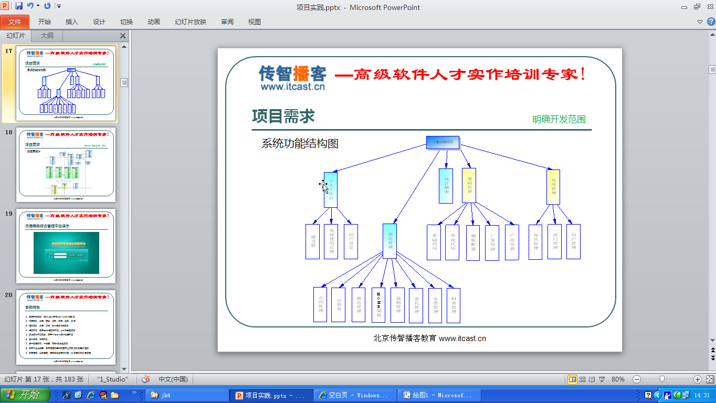The width and height of the screenshot is (716, 403).
Task: Click the PowerPoint application icon in title bar
Action: [6, 6]
